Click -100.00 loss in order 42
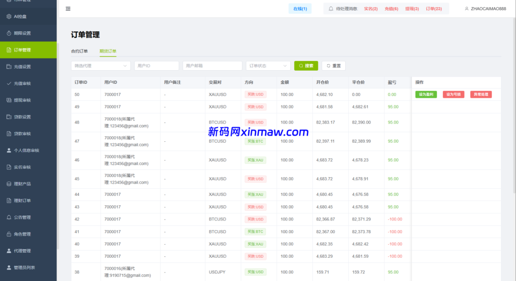The height and width of the screenshot is (281, 516). pos(395,219)
